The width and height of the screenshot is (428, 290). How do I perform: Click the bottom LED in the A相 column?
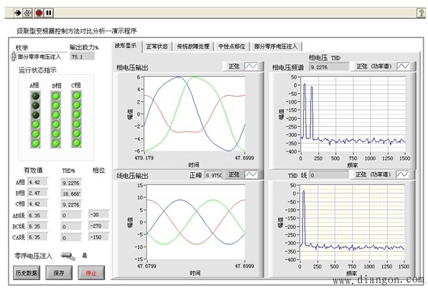point(36,143)
